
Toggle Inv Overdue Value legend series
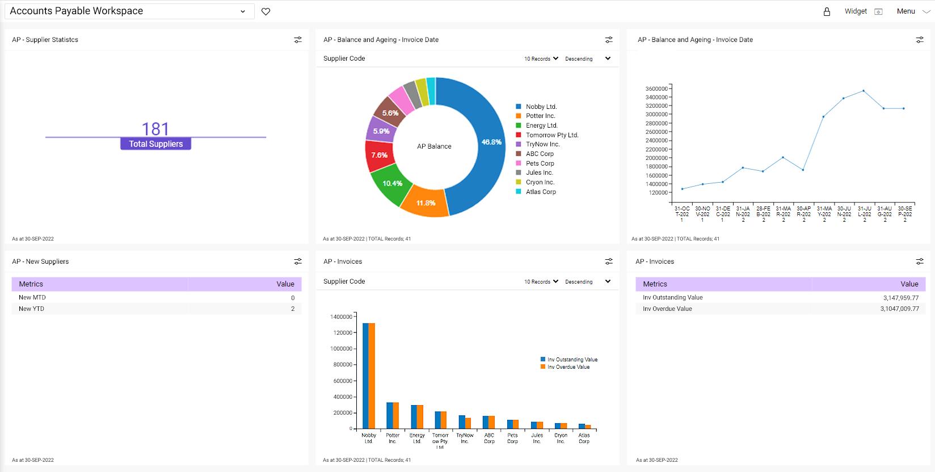[565, 367]
